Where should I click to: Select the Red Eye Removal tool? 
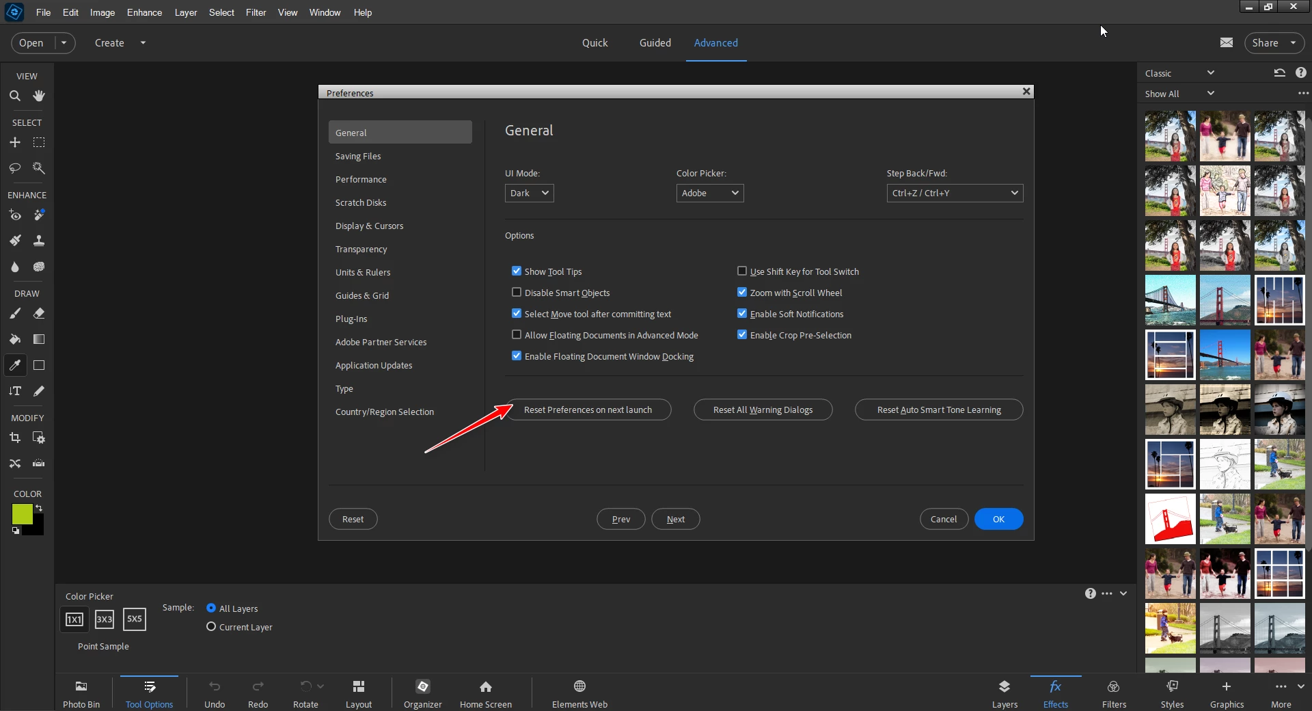point(14,215)
